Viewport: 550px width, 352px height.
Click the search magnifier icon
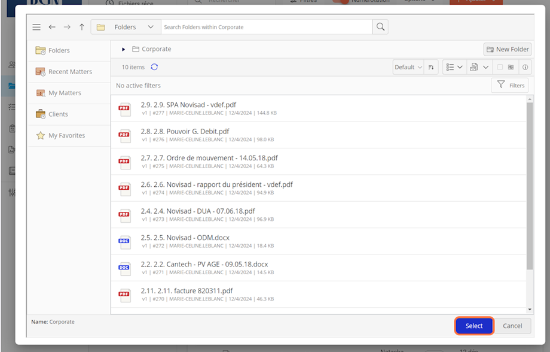click(380, 27)
